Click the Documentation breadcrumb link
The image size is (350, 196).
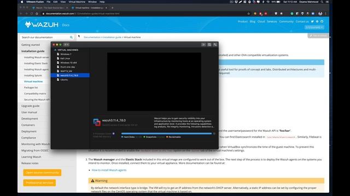pyautogui.click(x=92, y=38)
